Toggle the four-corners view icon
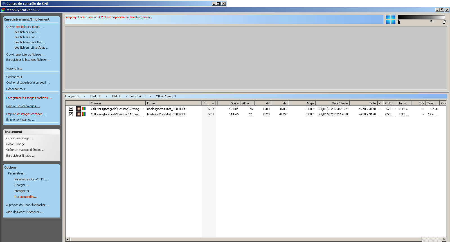This screenshot has width=450, height=242. click(391, 19)
